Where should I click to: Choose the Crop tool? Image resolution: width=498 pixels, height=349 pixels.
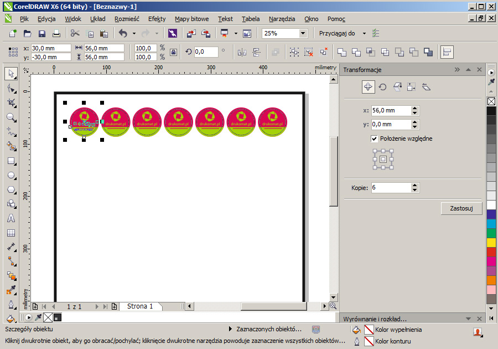pos(12,102)
